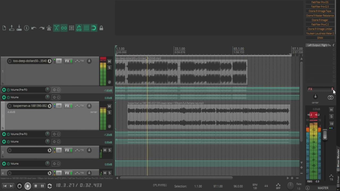Undo the last action
The height and width of the screenshot is (191, 340).
34,28
